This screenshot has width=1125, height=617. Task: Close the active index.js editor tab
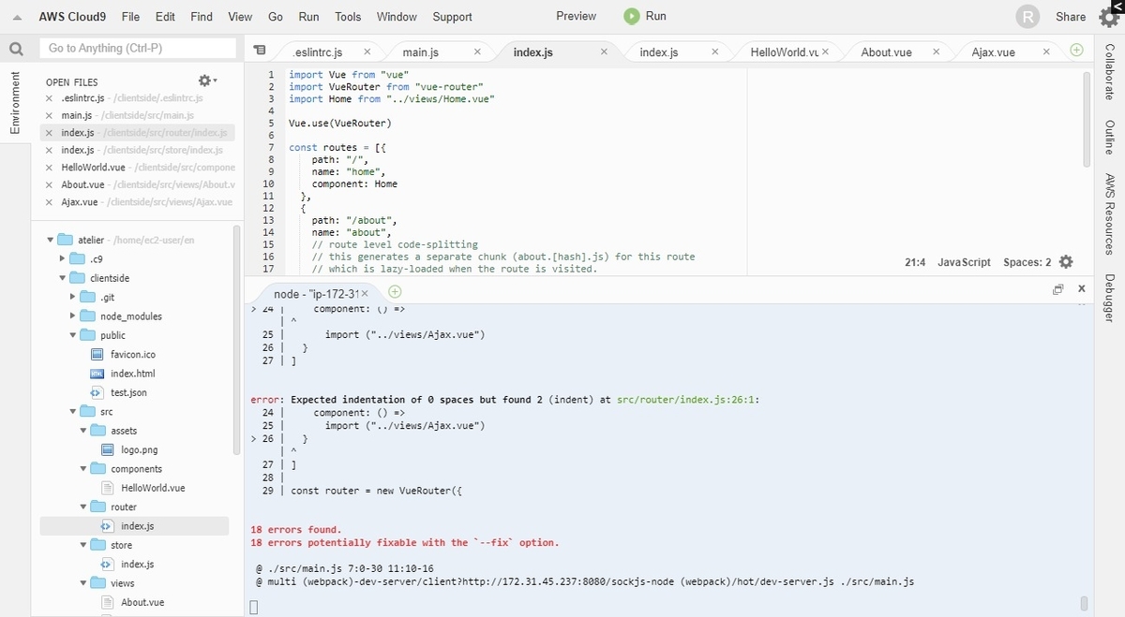(x=604, y=52)
